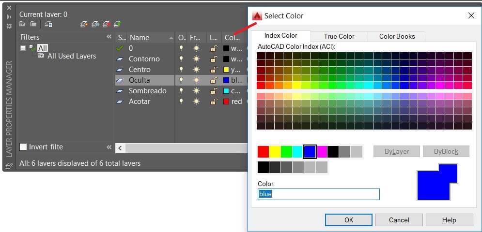Pick the magenta standard color swatch
Image resolution: width=482 pixels, height=232 pixels.
click(x=322, y=152)
